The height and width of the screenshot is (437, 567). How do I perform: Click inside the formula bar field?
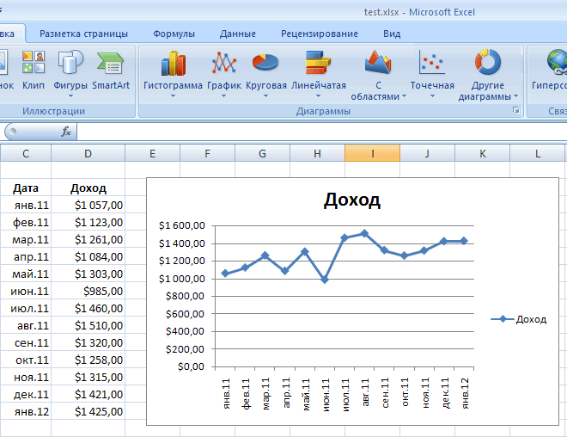322,132
